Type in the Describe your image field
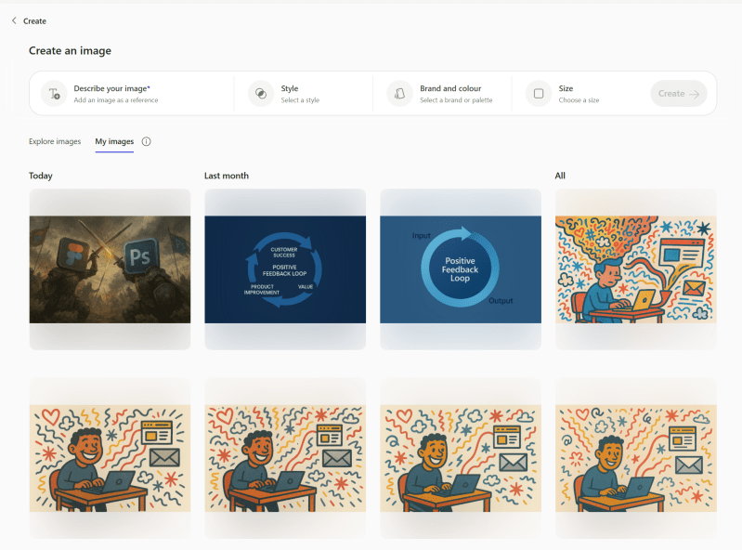Screen dimensions: 742x550 (139, 94)
